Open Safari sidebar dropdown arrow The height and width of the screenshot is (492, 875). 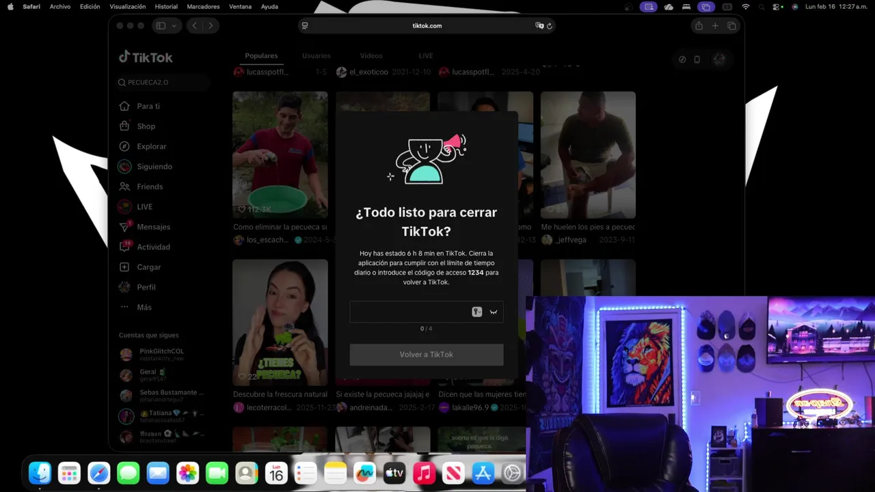174,26
